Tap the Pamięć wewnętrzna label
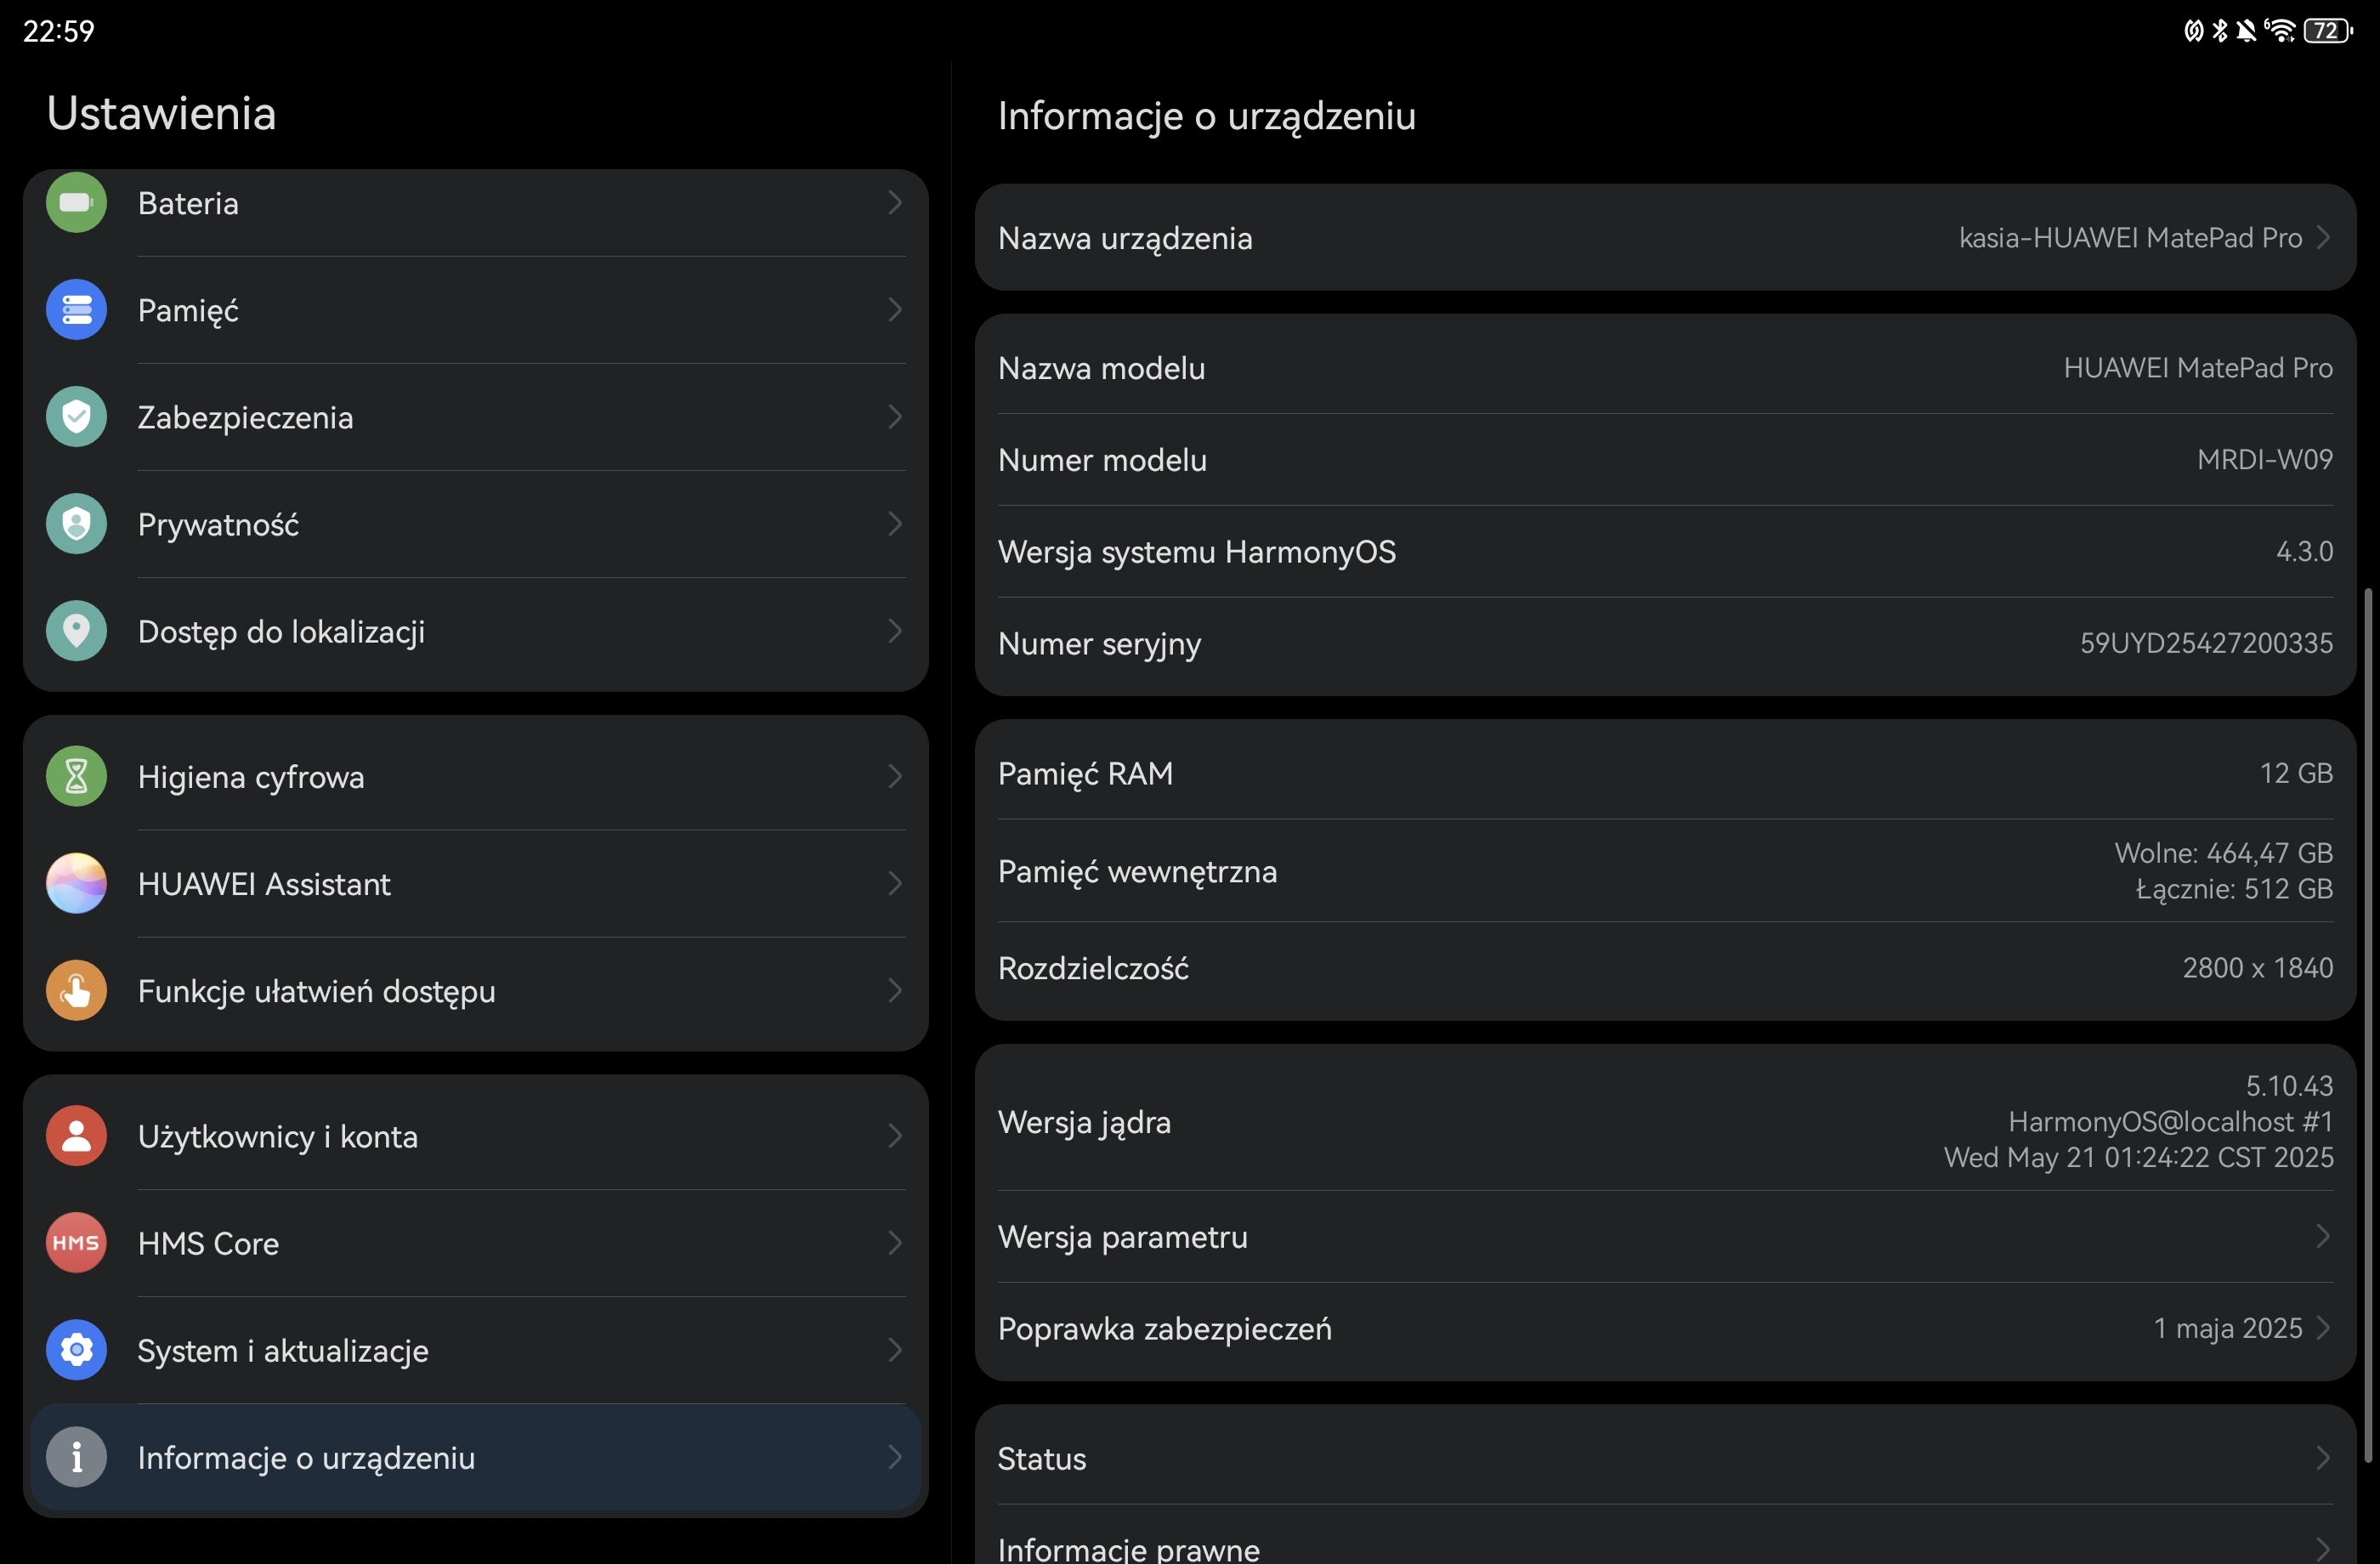 coord(1137,872)
